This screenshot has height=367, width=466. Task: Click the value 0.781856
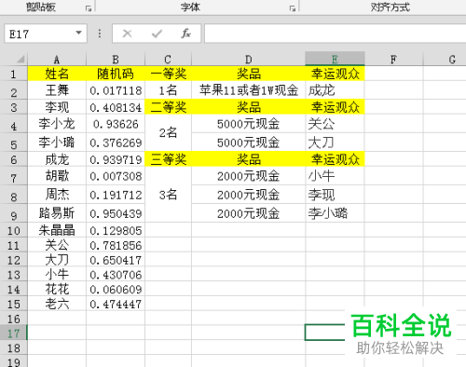tap(116, 245)
